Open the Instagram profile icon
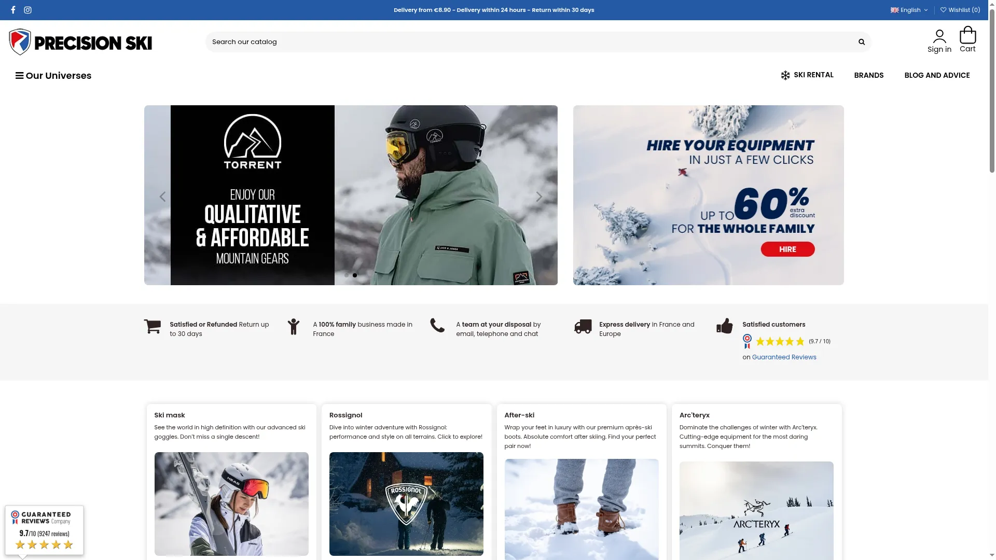This screenshot has height=560, width=996. pyautogui.click(x=27, y=10)
